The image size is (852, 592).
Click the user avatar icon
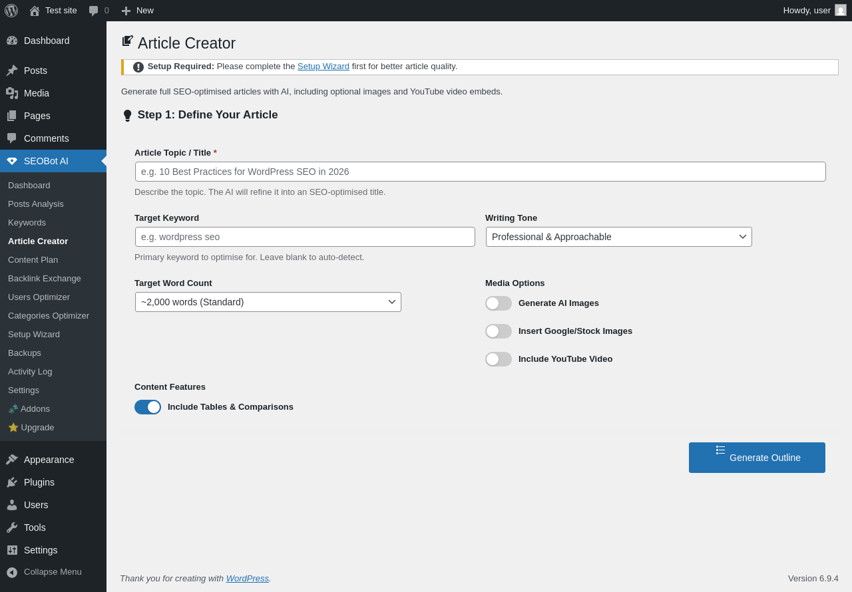[841, 11]
